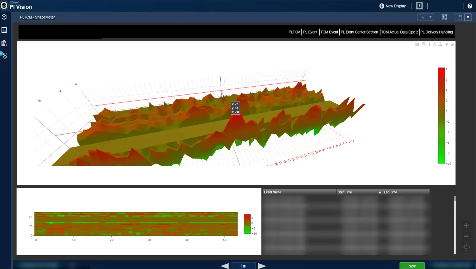
Task: Click the ad hoc trend chart icon
Action: (422, 17)
